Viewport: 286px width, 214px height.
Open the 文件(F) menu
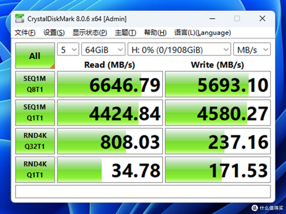[x=25, y=33]
